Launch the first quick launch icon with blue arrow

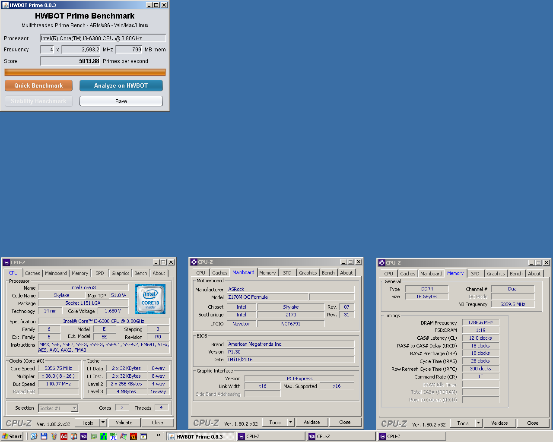(x=34, y=436)
